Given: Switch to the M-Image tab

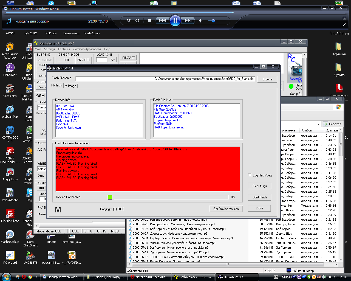Looking at the screenshot, I should [x=70, y=86].
